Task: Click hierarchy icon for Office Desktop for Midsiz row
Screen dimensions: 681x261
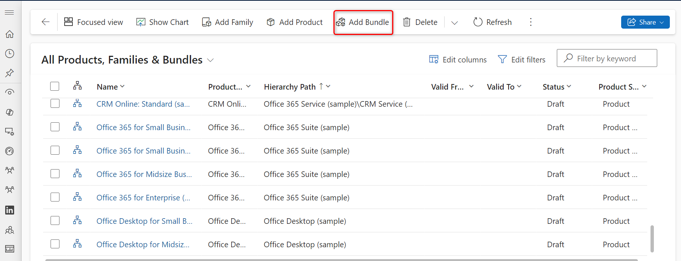Action: tap(77, 244)
